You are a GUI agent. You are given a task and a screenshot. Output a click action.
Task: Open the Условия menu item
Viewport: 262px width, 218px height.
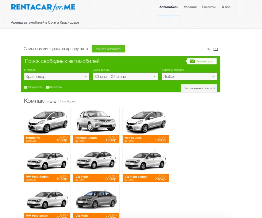(190, 7)
